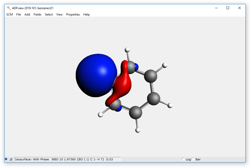Click the ADFview application icon in title bar
This screenshot has height=168, width=251.
click(8, 8)
